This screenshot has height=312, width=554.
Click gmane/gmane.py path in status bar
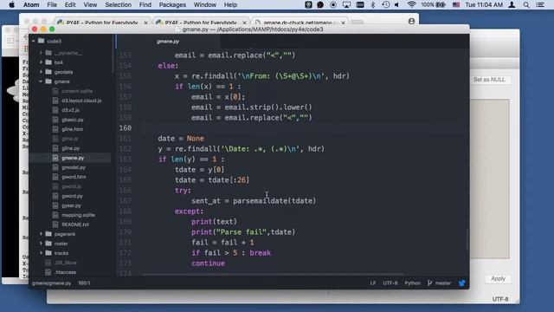51,283
